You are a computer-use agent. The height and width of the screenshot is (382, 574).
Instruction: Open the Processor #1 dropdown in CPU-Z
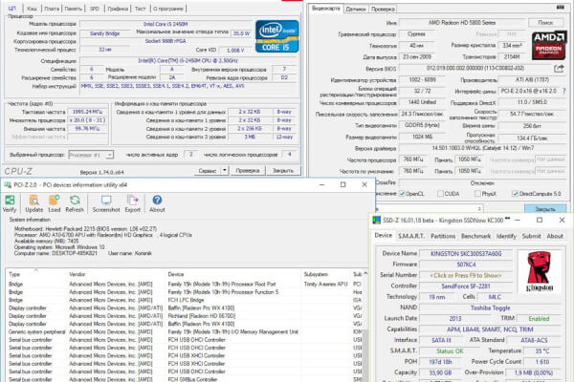[91, 155]
